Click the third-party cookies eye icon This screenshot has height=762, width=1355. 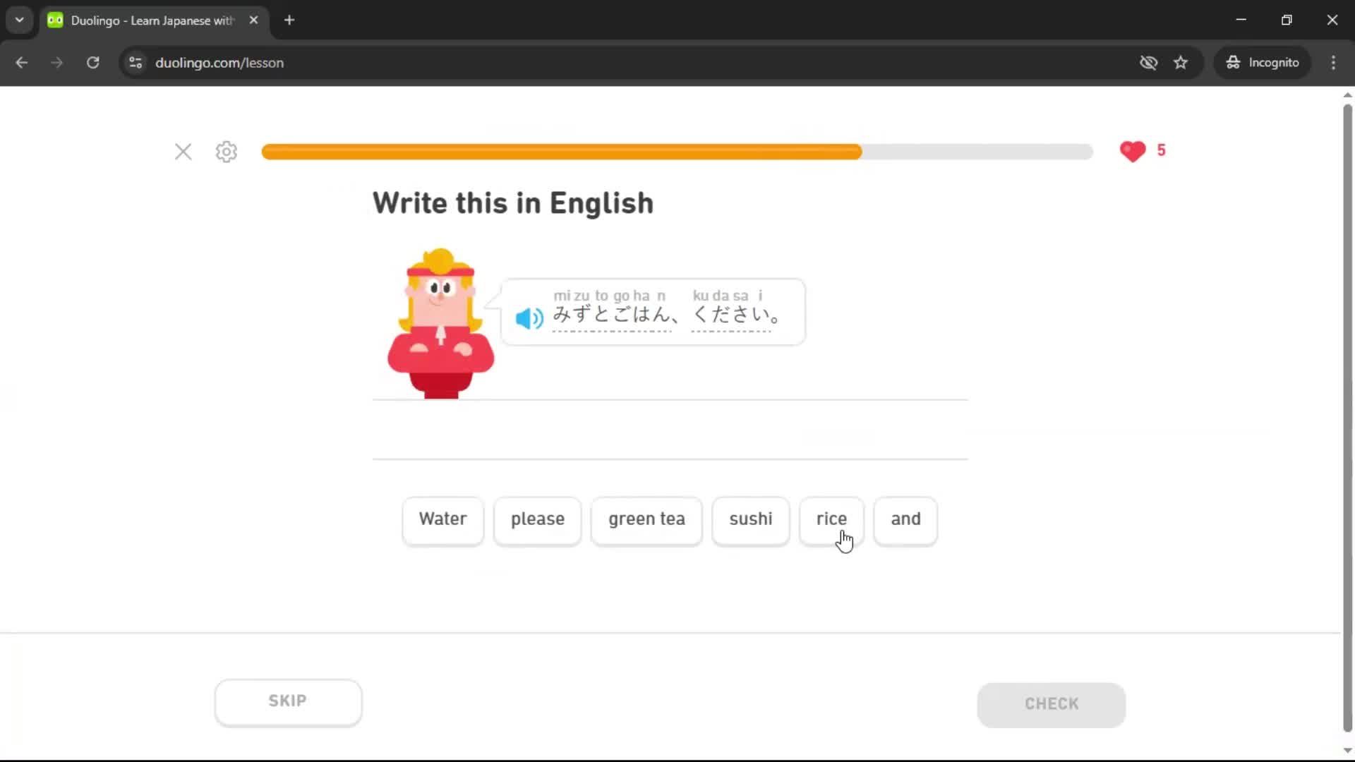[1149, 62]
